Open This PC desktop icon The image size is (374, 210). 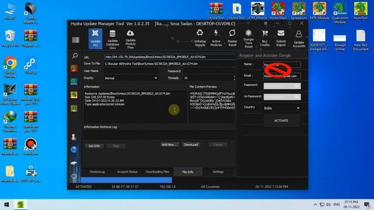[10, 11]
